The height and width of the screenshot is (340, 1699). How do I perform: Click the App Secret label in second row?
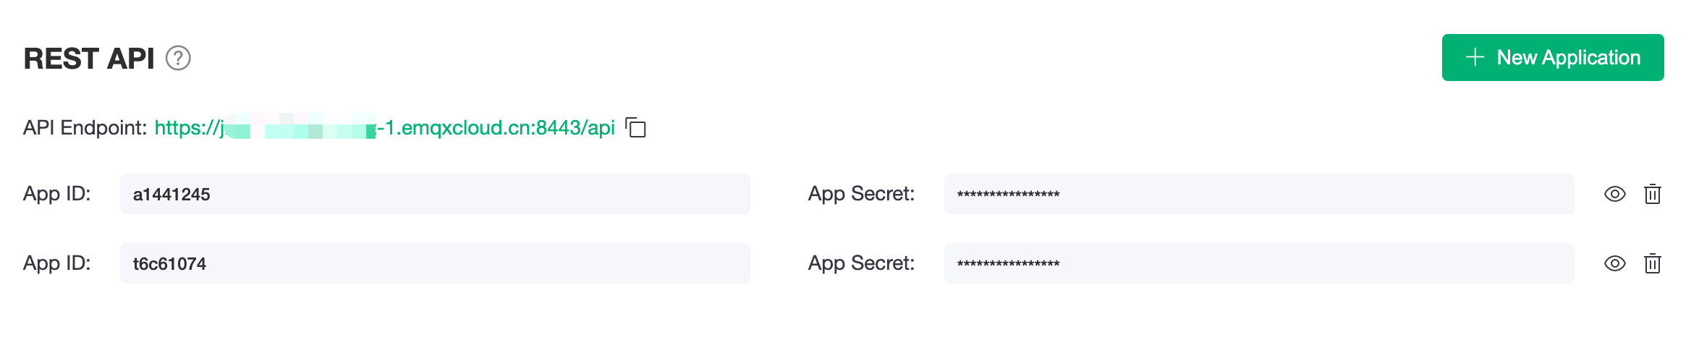(x=861, y=263)
